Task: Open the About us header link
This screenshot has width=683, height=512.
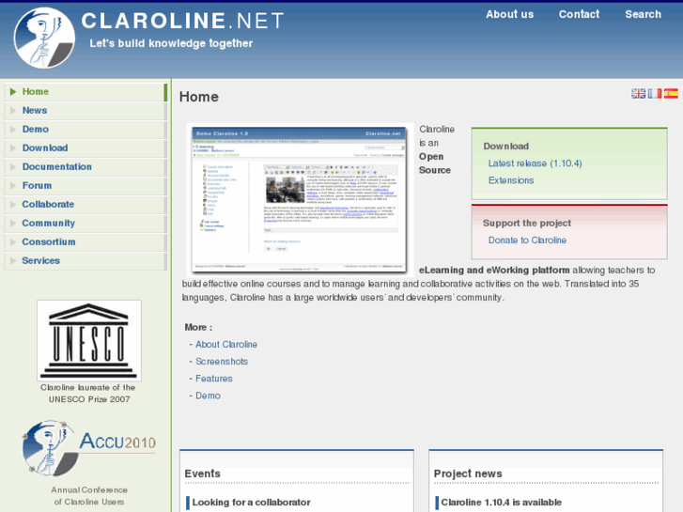Action: [509, 14]
